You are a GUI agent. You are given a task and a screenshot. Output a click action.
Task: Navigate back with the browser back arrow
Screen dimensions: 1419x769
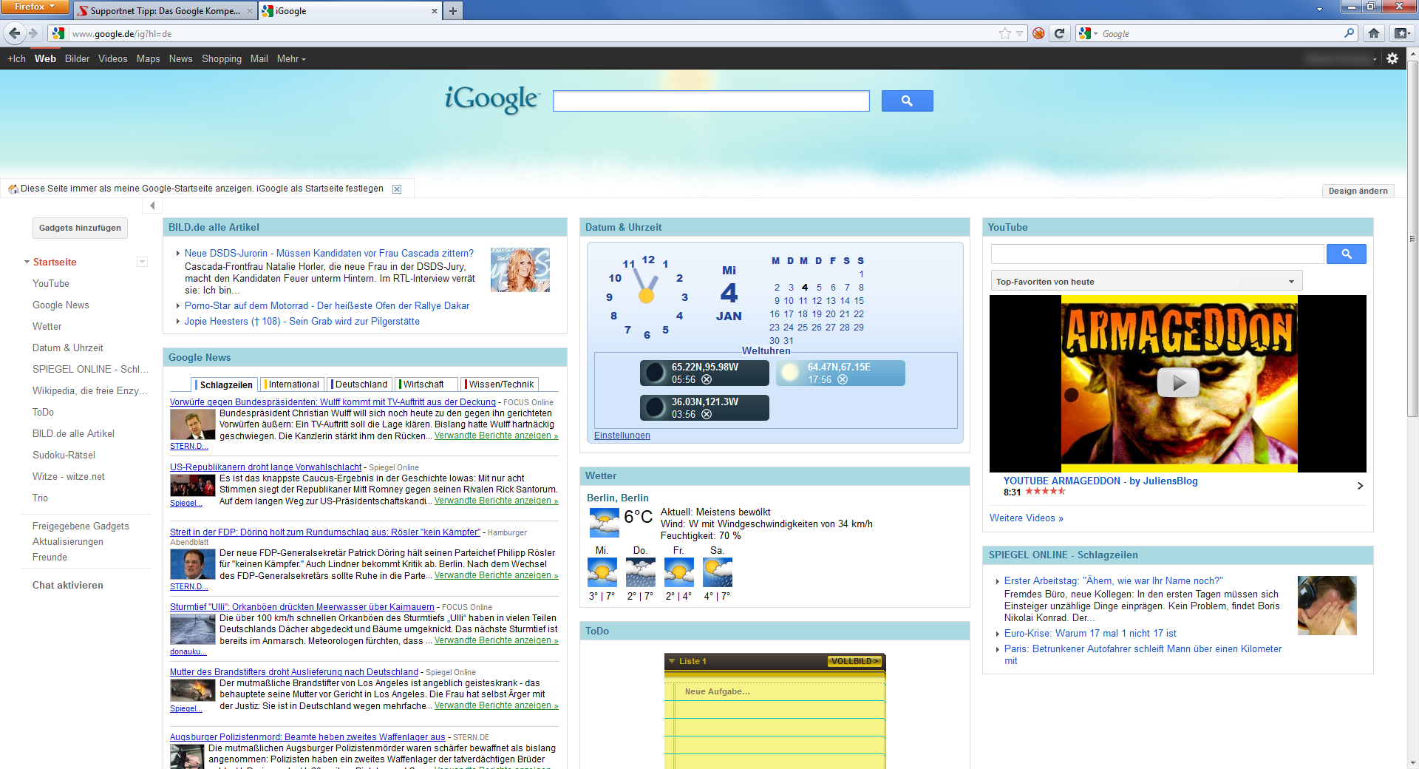[13, 33]
